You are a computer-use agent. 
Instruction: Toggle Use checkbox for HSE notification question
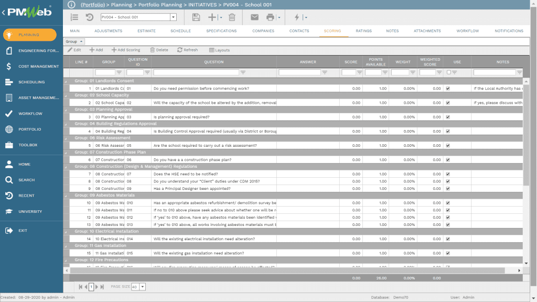[447, 174]
